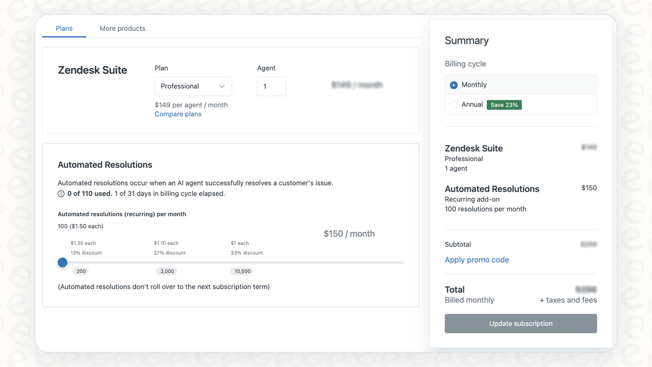Viewport: 652px width, 367px height.
Task: Click the Save 23% badge
Action: (504, 104)
